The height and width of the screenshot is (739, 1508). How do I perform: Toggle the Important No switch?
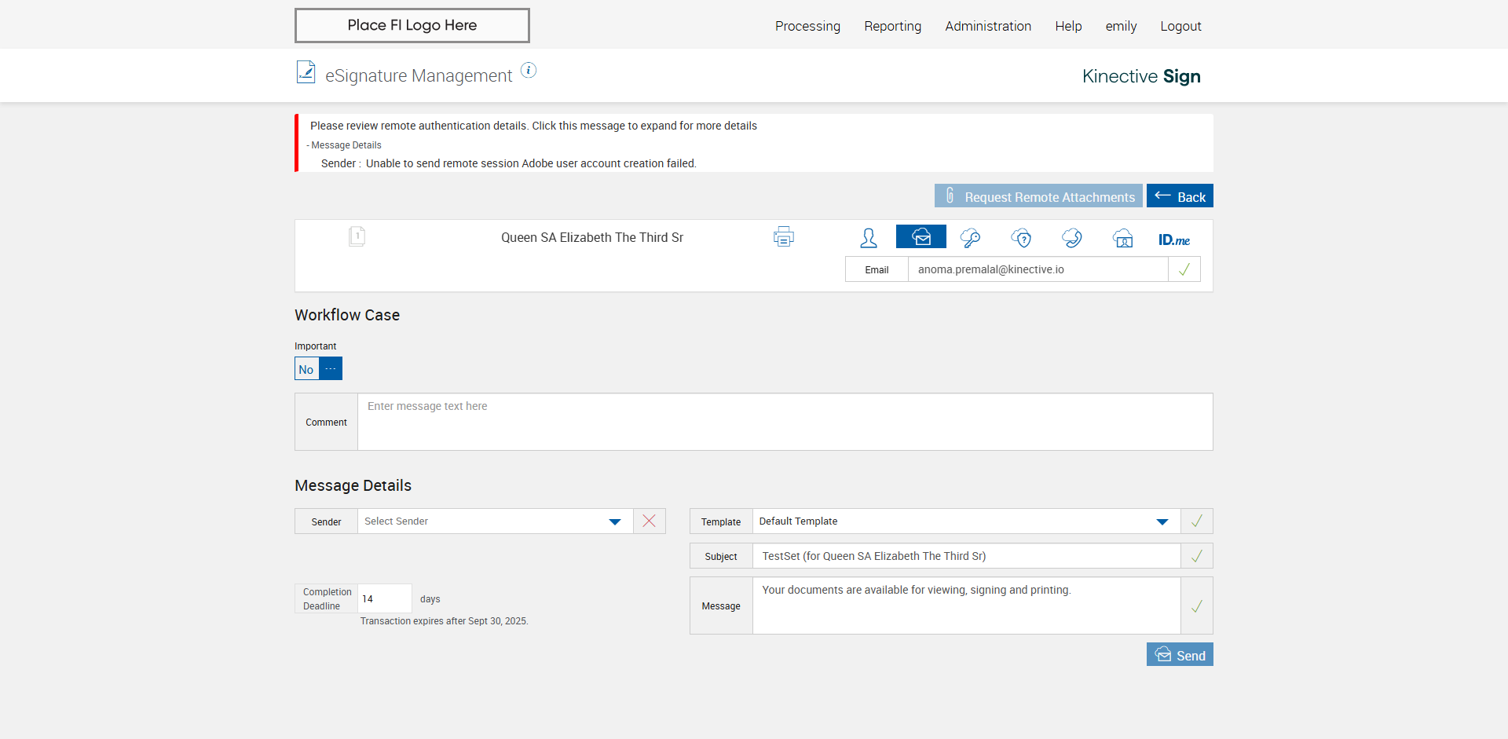[318, 369]
